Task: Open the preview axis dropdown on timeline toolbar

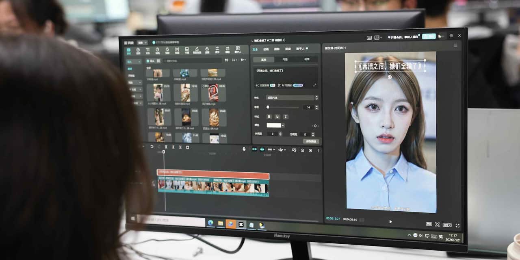Action: (x=282, y=149)
